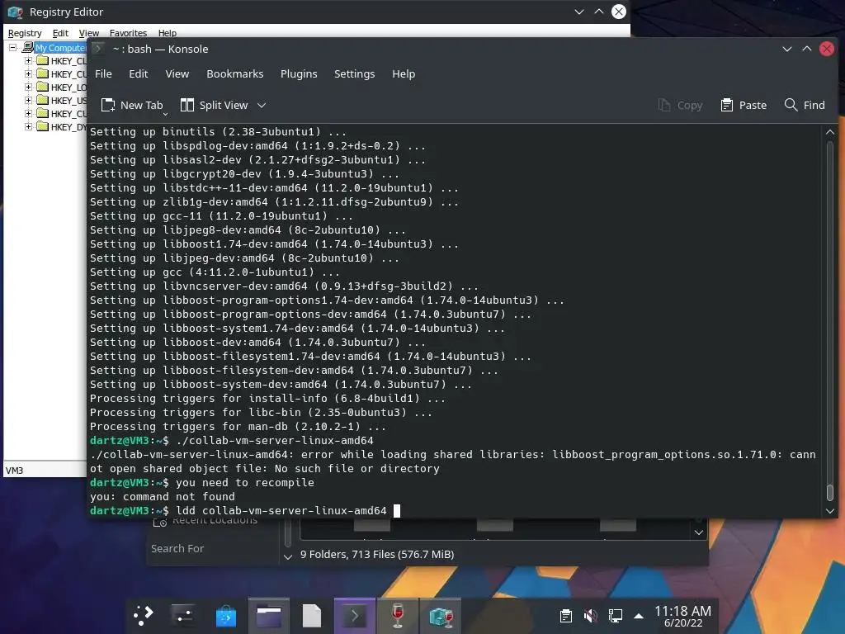
Task: Click the Konsole scrollbar up arrow
Action: [x=830, y=132]
